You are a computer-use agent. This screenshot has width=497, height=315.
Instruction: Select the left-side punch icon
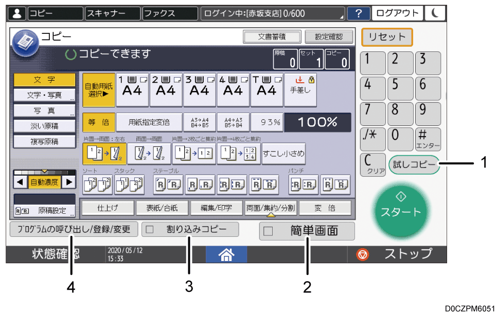coord(304,184)
